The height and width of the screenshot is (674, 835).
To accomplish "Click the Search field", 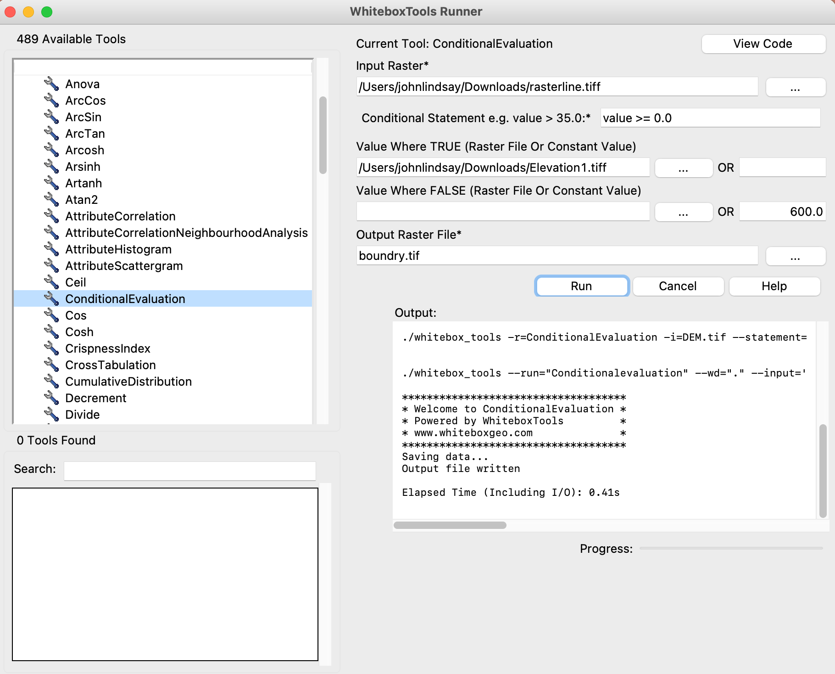I will [x=189, y=471].
